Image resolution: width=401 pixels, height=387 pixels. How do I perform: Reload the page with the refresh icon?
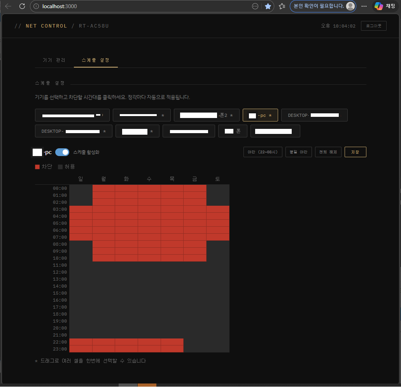[x=22, y=6]
